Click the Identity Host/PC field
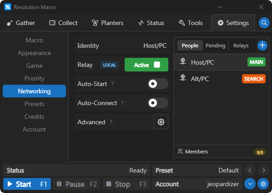272x193 pixels. click(122, 46)
